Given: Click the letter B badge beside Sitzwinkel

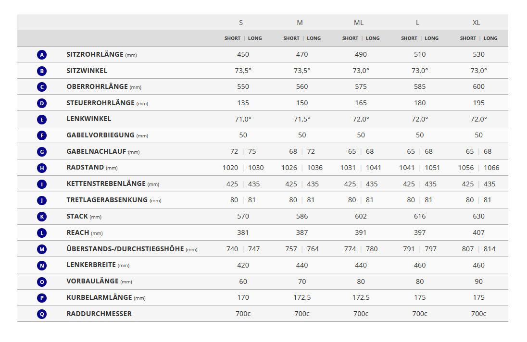Looking at the screenshot, I should (42, 71).
